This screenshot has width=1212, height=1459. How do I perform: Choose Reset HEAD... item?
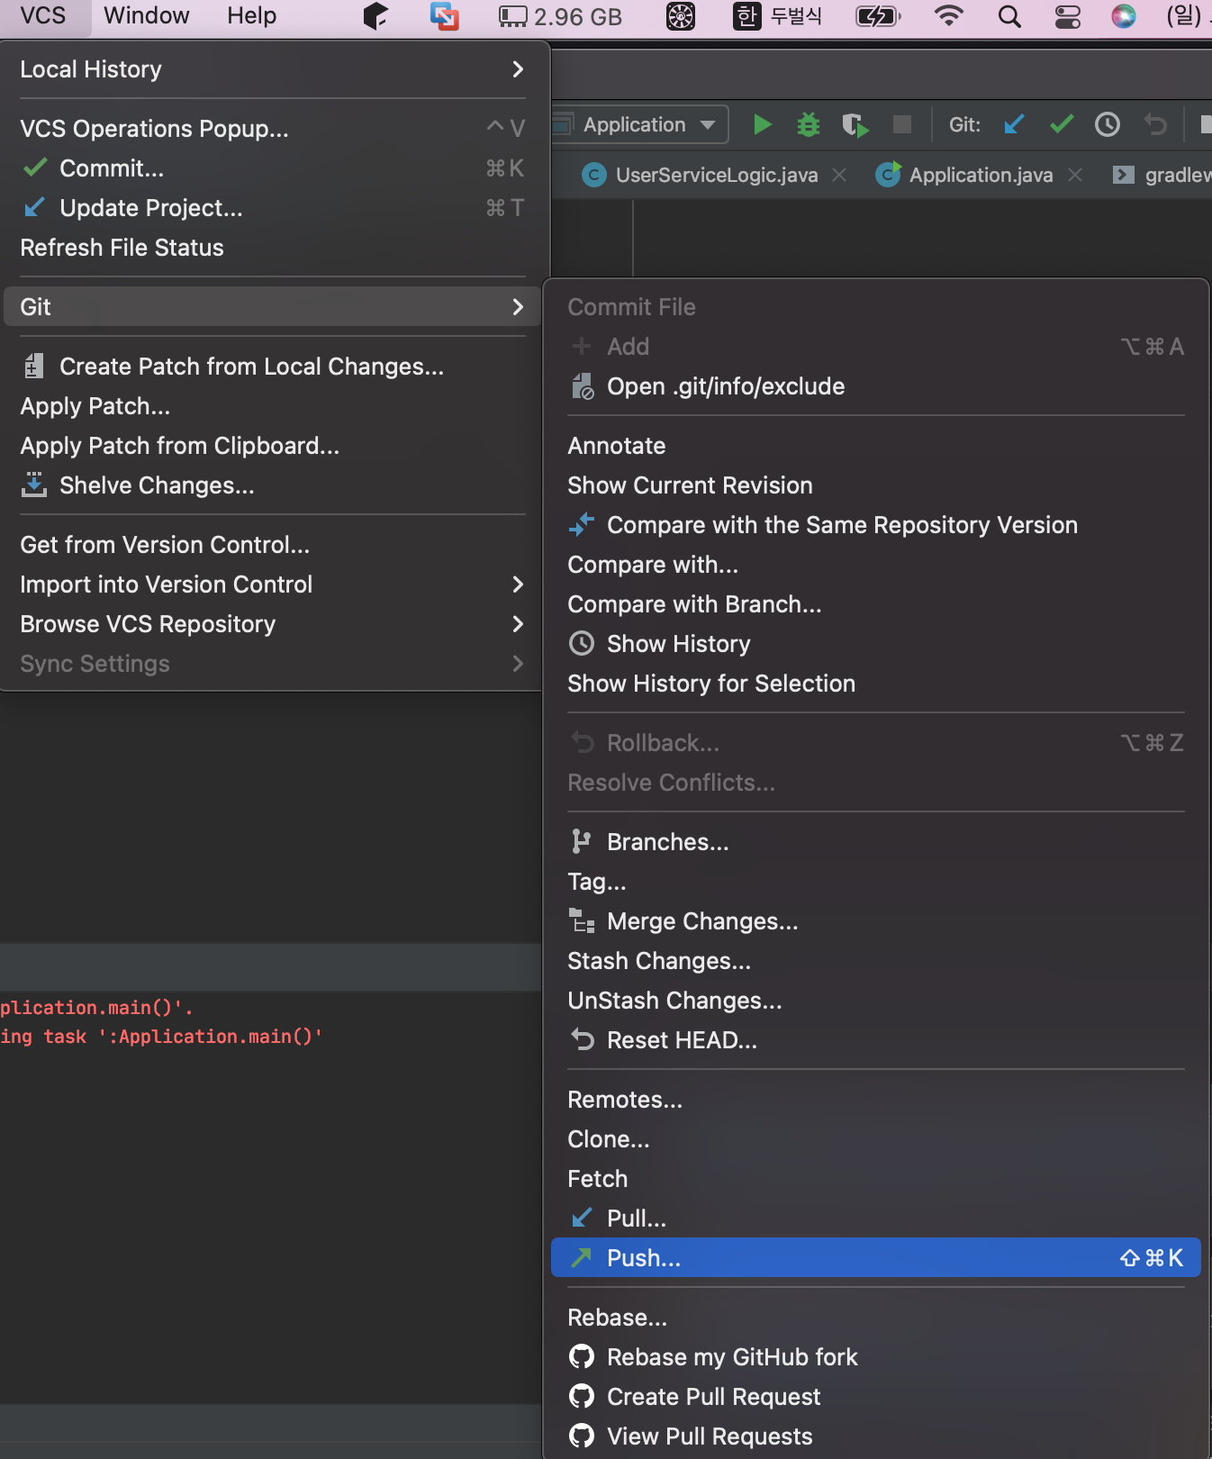[x=875, y=1040]
